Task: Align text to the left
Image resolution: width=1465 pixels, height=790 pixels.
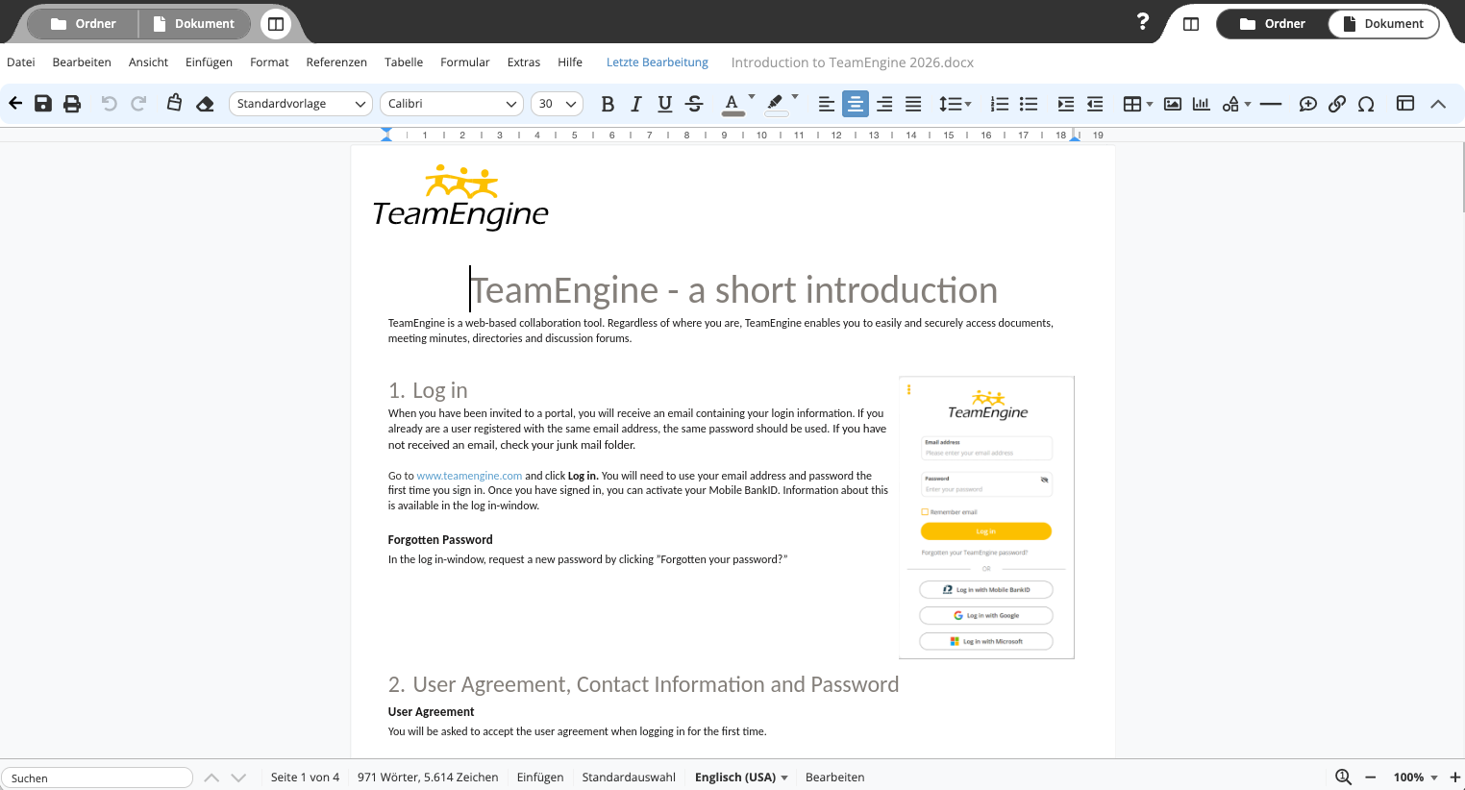Action: (826, 104)
